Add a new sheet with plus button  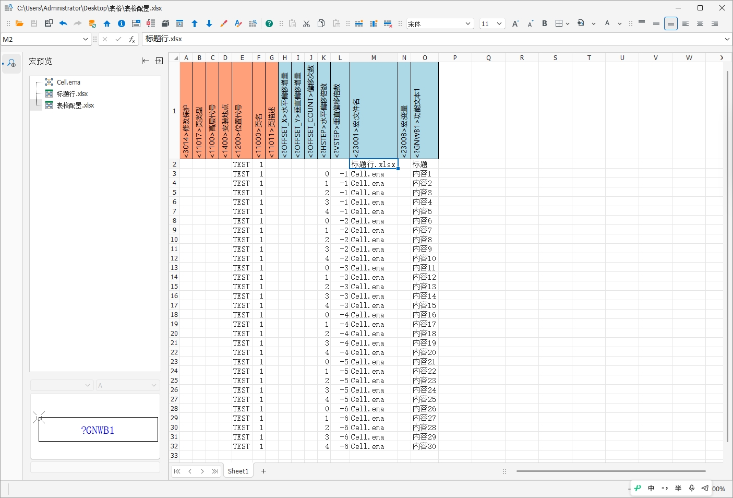coord(263,471)
